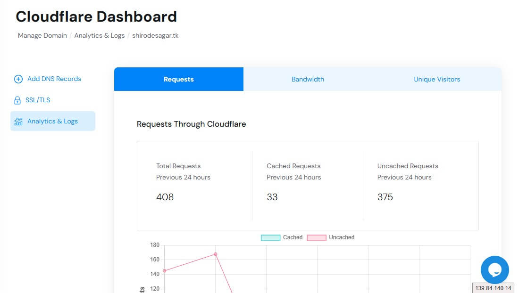This screenshot has height=293, width=519.
Task: Open the live chat bubble
Action: (494, 269)
